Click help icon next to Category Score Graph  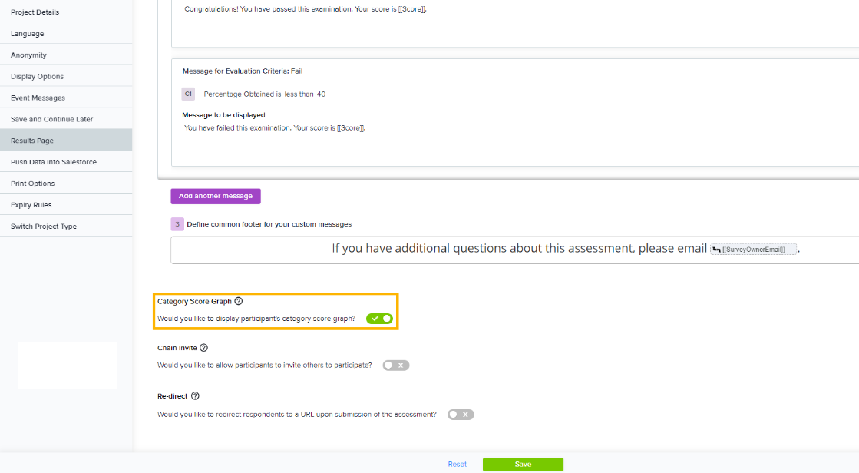(x=239, y=302)
